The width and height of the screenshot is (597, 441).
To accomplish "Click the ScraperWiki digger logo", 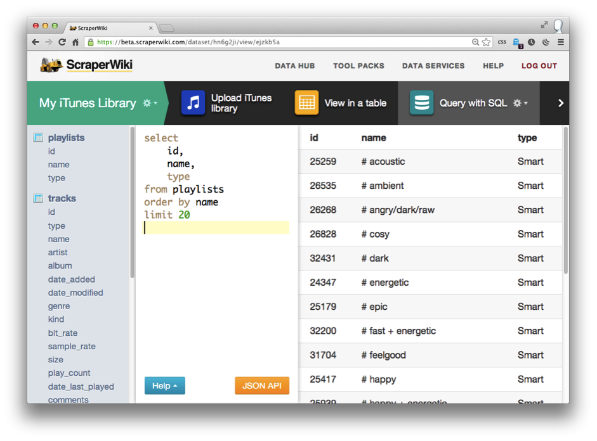I will point(51,65).
